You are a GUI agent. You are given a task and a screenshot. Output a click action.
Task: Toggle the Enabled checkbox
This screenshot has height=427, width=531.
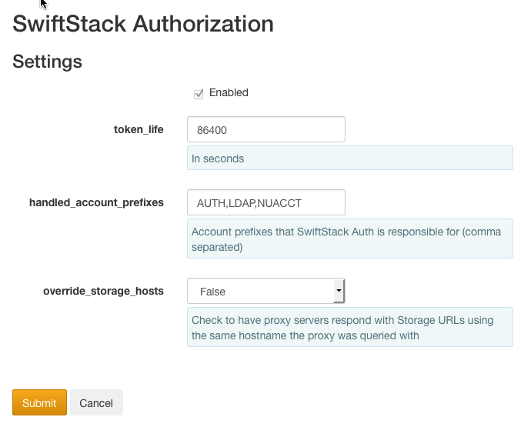pyautogui.click(x=199, y=94)
